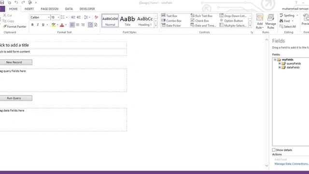The height and width of the screenshot is (174, 309).
Task: Align text left
Action: coord(72,25)
